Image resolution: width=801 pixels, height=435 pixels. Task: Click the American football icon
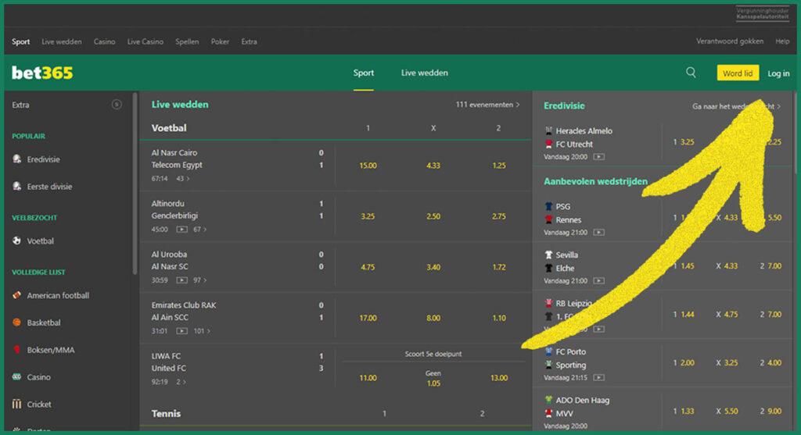pos(17,295)
